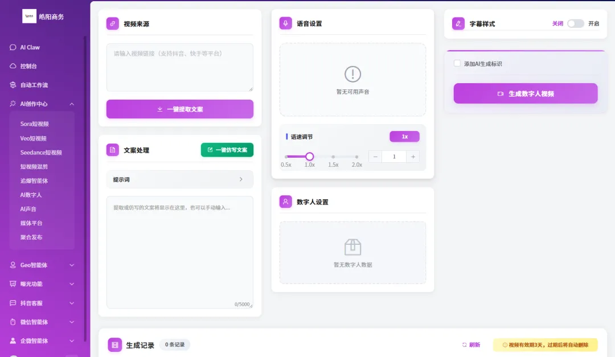Viewport: 615px width, 357px height.
Task: Click the document icon beside 文案处理
Action: coord(112,149)
